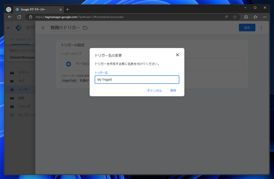Image resolution: width=274 pixels, height=179 pixels.
Task: Click the 変数 icon in sidebar
Action: pos(12,98)
